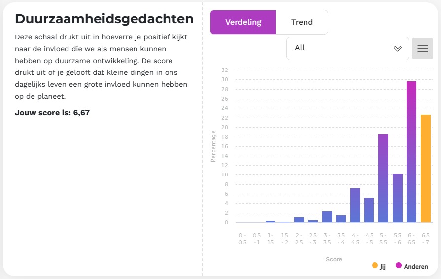The height and width of the screenshot is (279, 441).
Task: Switch to the Trend tab
Action: 302,22
